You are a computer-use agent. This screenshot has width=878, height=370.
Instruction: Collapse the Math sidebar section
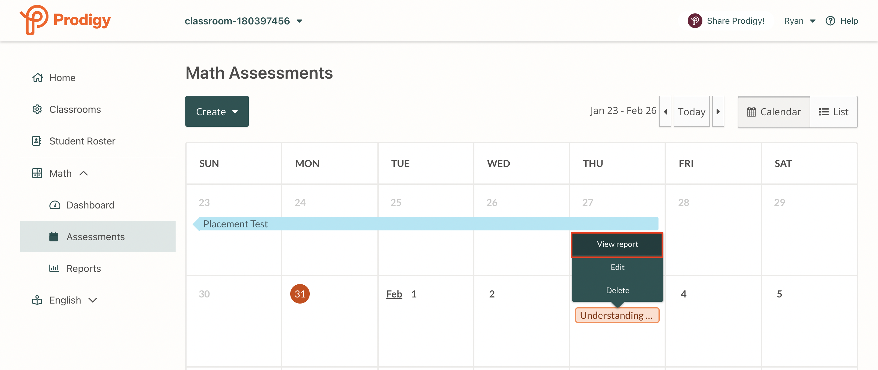click(84, 173)
